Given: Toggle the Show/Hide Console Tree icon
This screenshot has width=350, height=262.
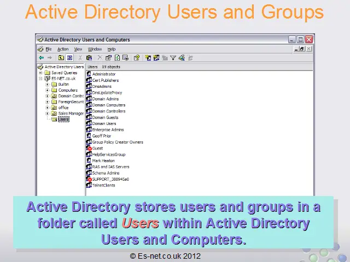Looking at the screenshot, I should [69, 58].
